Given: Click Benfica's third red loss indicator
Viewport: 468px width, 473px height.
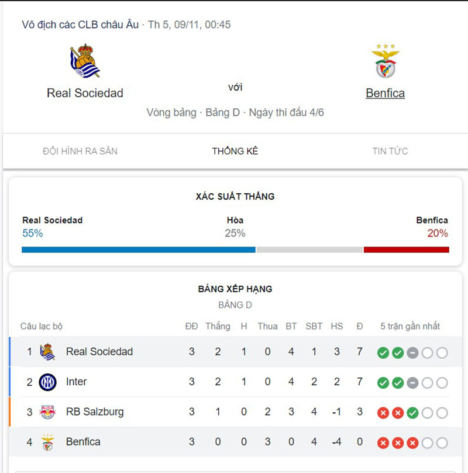Looking at the screenshot, I should coord(412,443).
